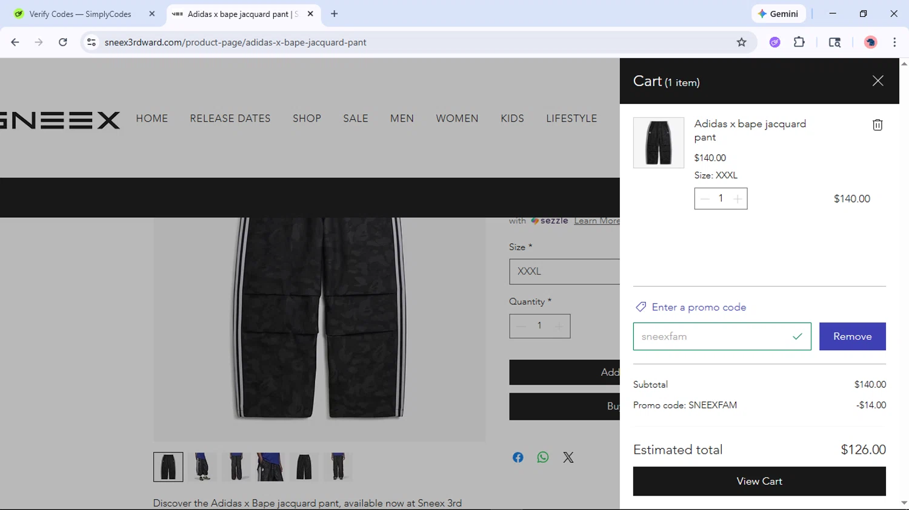Close the Verify Codes SimplyCodes tab

tap(152, 14)
